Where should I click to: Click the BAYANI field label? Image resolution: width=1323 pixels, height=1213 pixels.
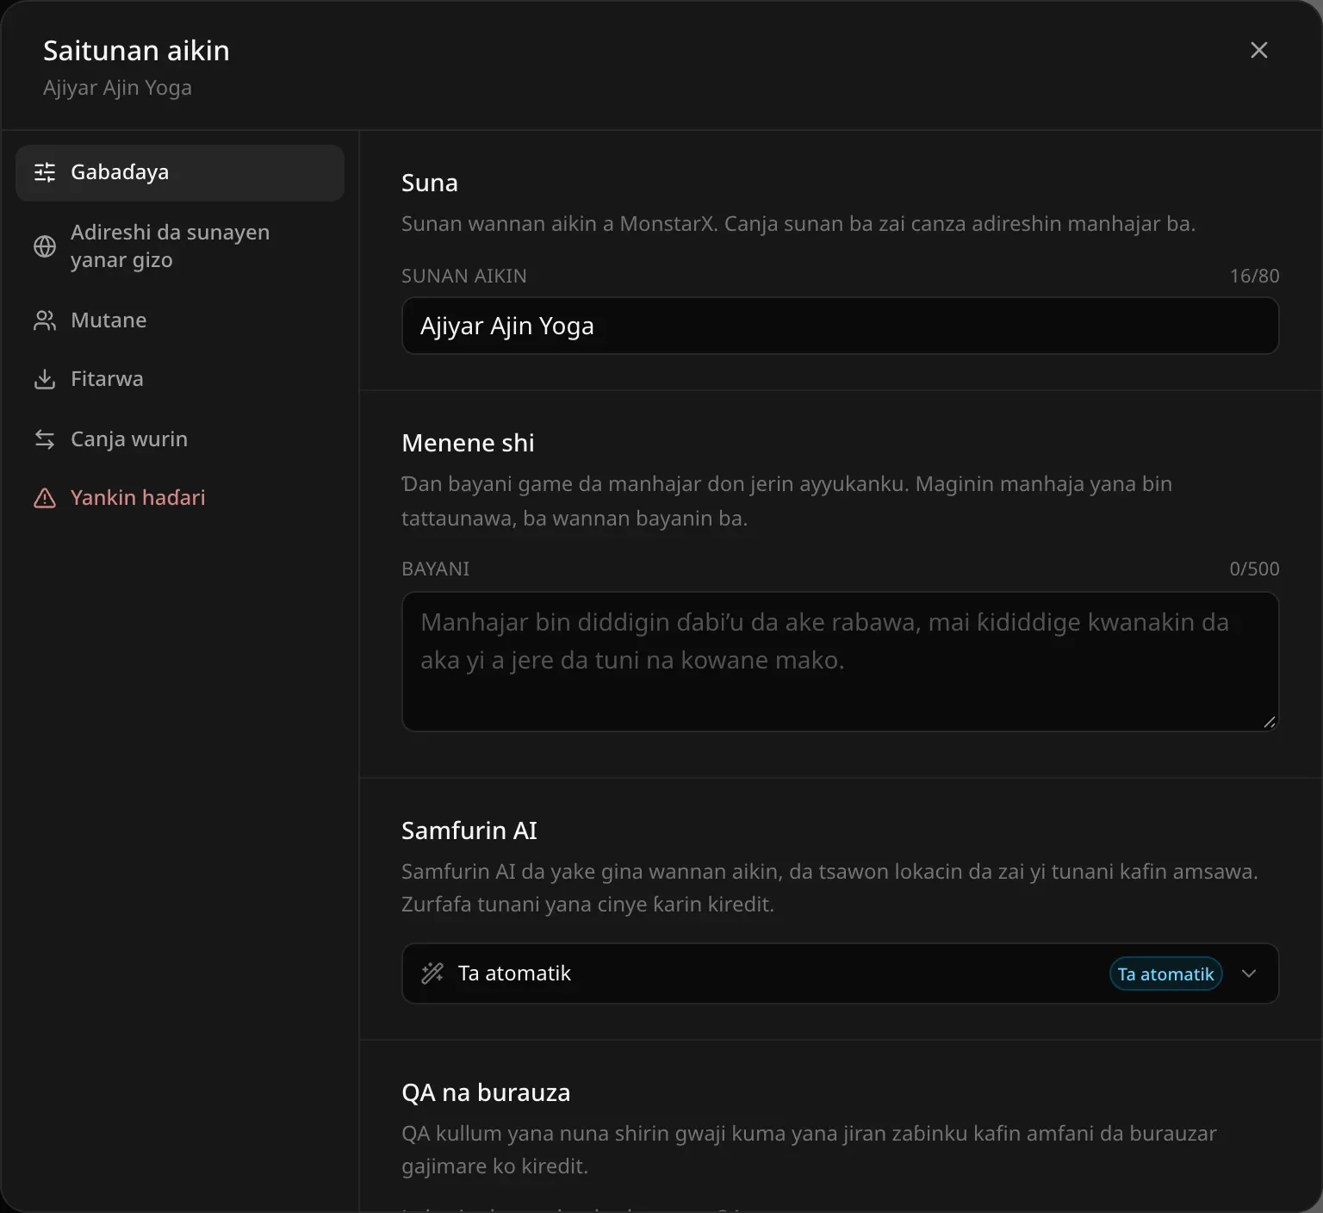click(436, 569)
